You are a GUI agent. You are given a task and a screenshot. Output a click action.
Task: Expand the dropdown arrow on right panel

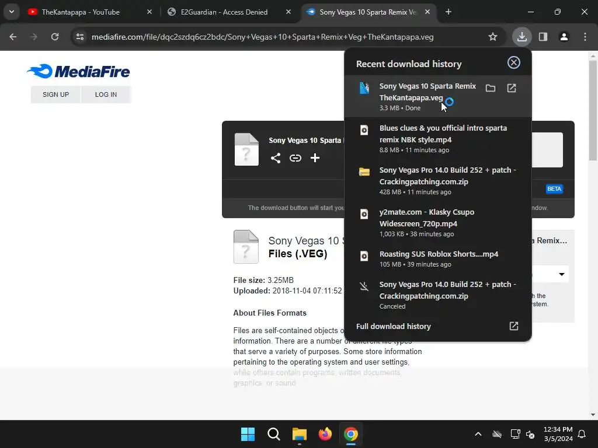(561, 274)
